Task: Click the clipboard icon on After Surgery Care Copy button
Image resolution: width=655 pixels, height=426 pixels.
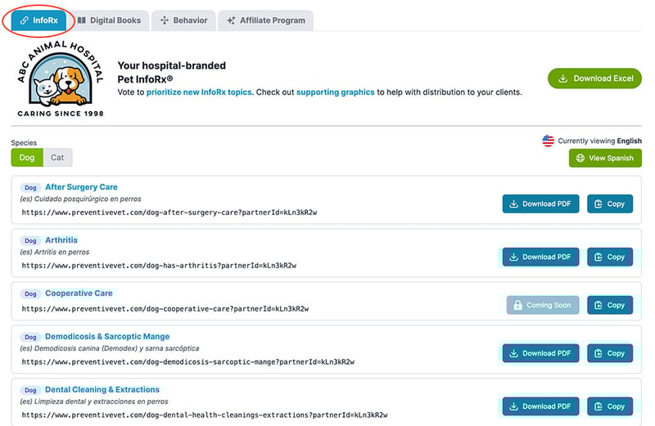Action: 599,204
